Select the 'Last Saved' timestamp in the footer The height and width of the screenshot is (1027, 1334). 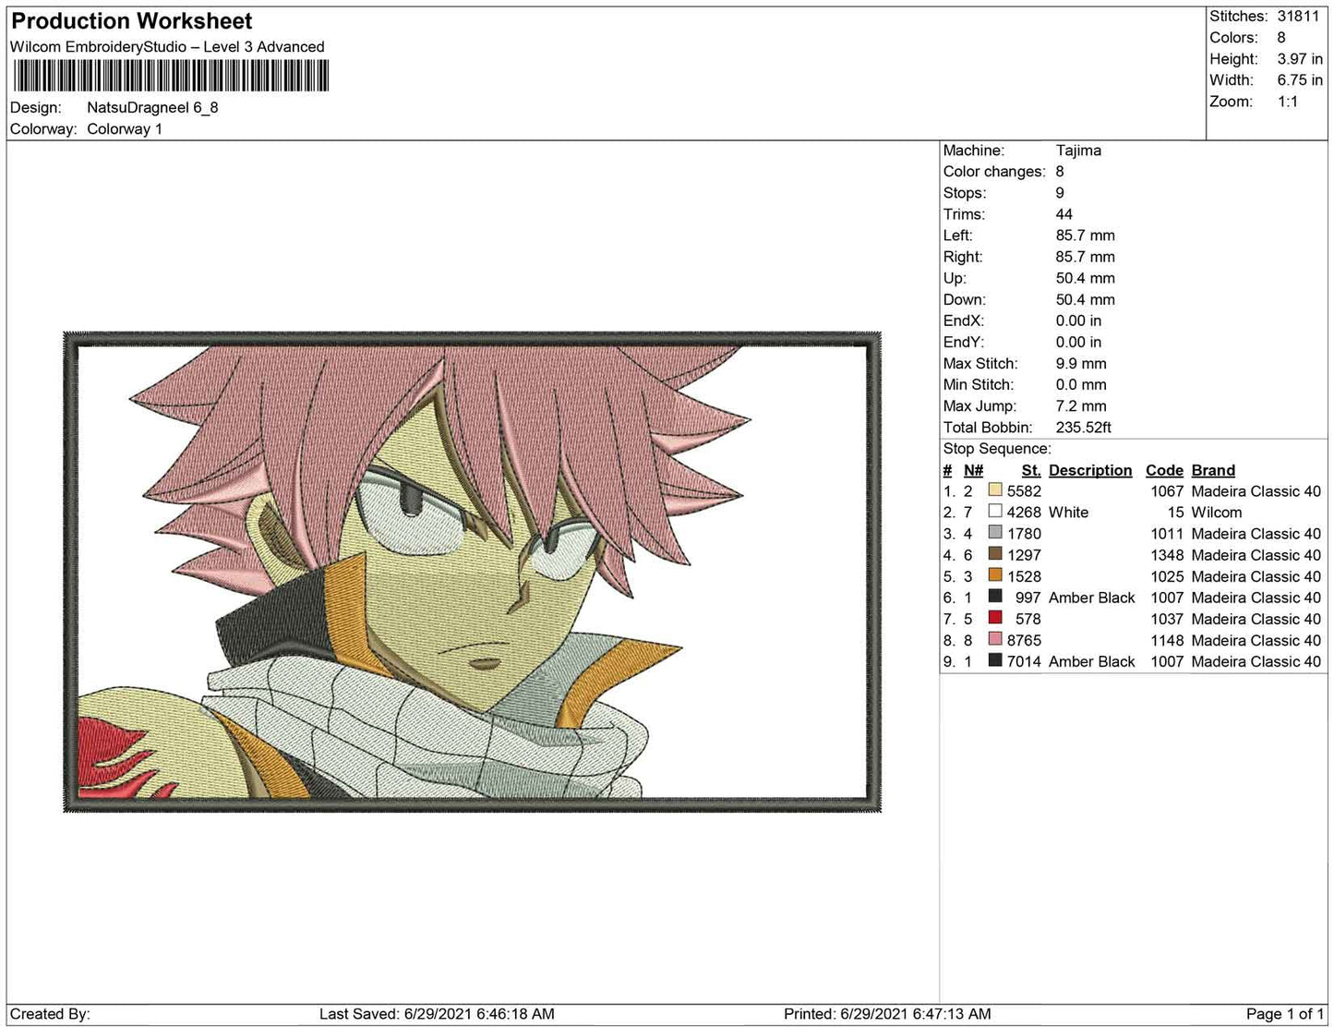click(437, 1014)
